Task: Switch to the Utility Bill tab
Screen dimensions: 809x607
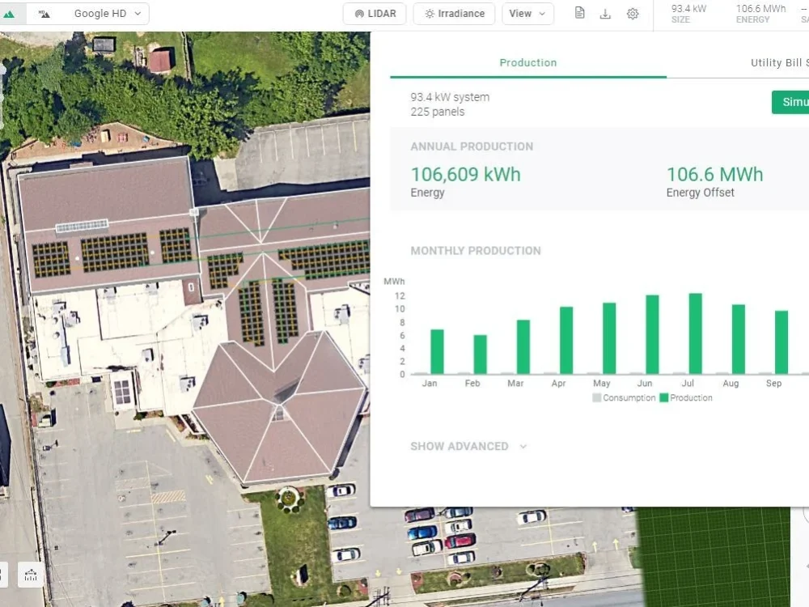Action: (x=779, y=63)
